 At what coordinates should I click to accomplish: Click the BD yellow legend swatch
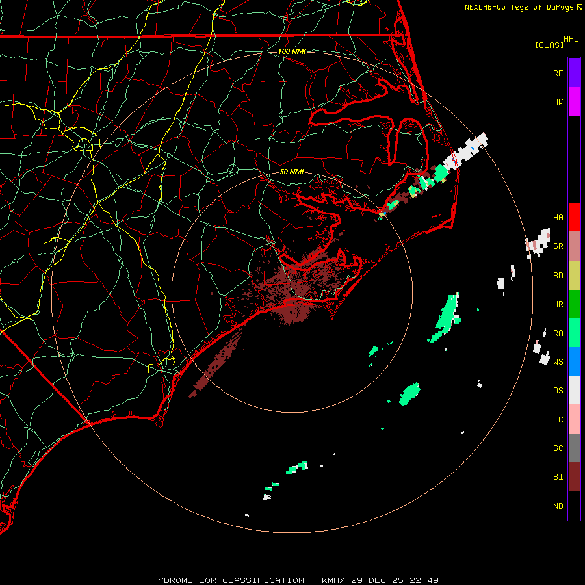pos(574,275)
